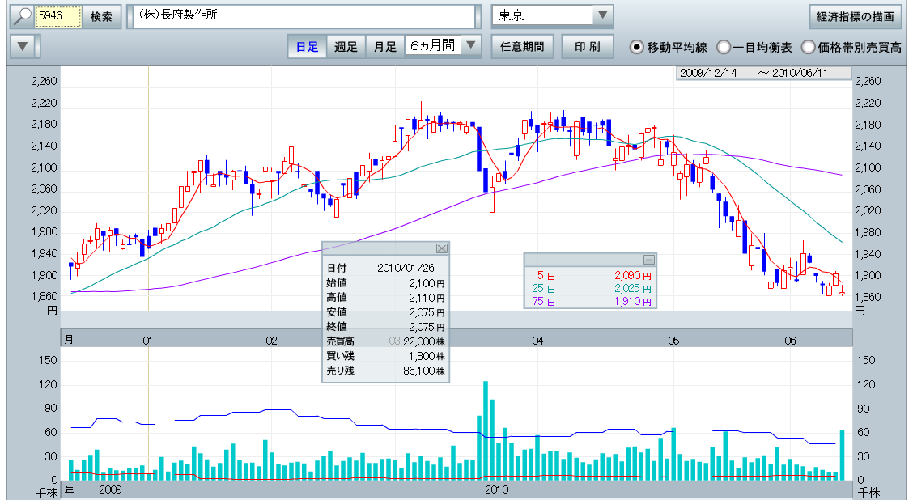Switch to the 週足 weekly chart
This screenshot has height=500, width=913.
tap(346, 47)
